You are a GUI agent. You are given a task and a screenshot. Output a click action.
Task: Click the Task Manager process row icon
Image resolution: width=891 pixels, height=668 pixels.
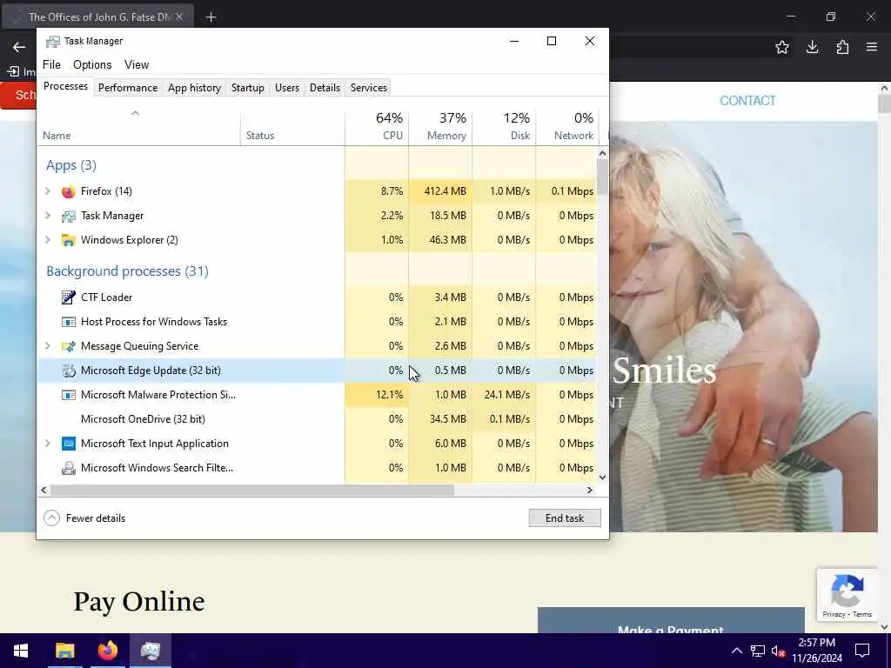pos(68,216)
